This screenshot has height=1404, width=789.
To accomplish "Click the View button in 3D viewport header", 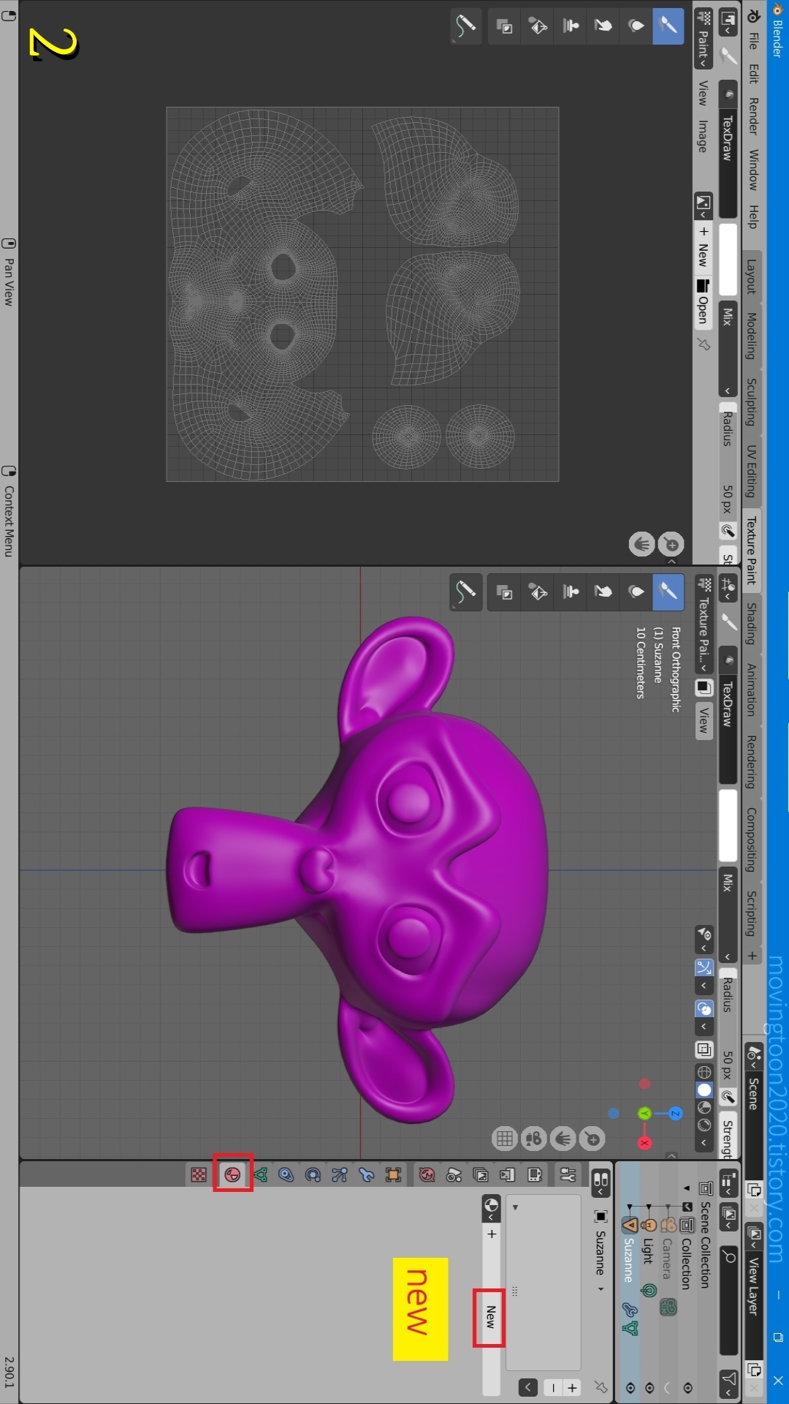I will (704, 720).
